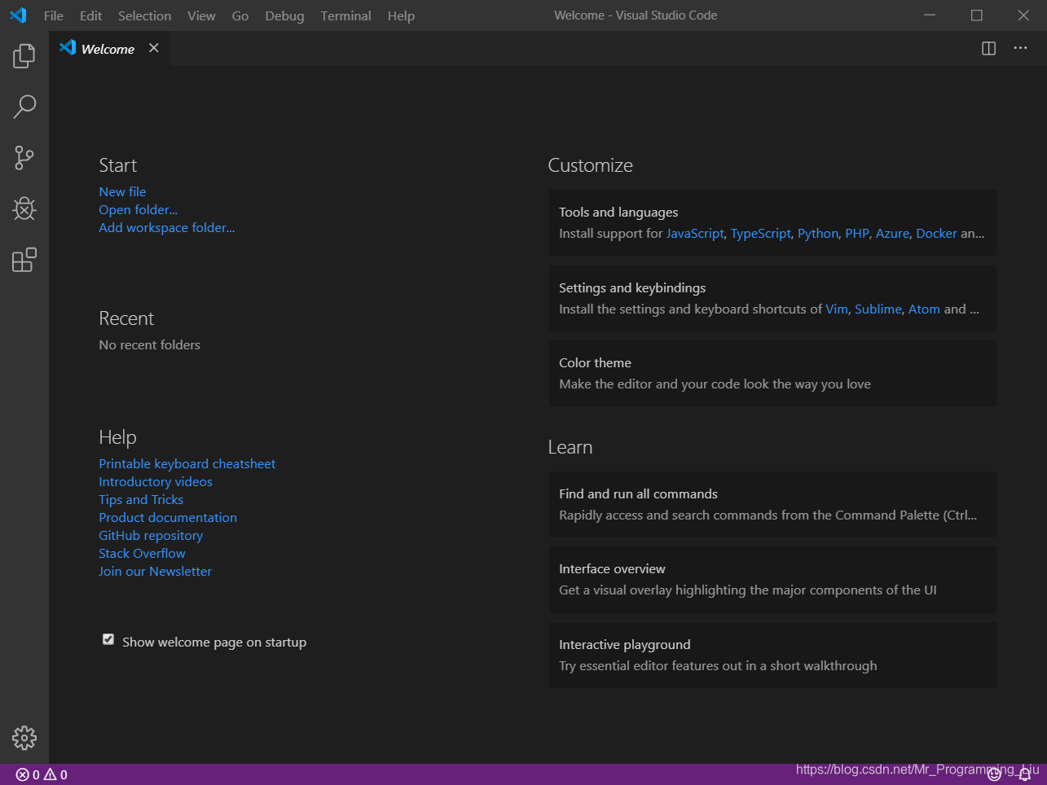Viewport: 1047px width, 785px height.
Task: Click the Tools and languages heading
Action: tap(618, 213)
